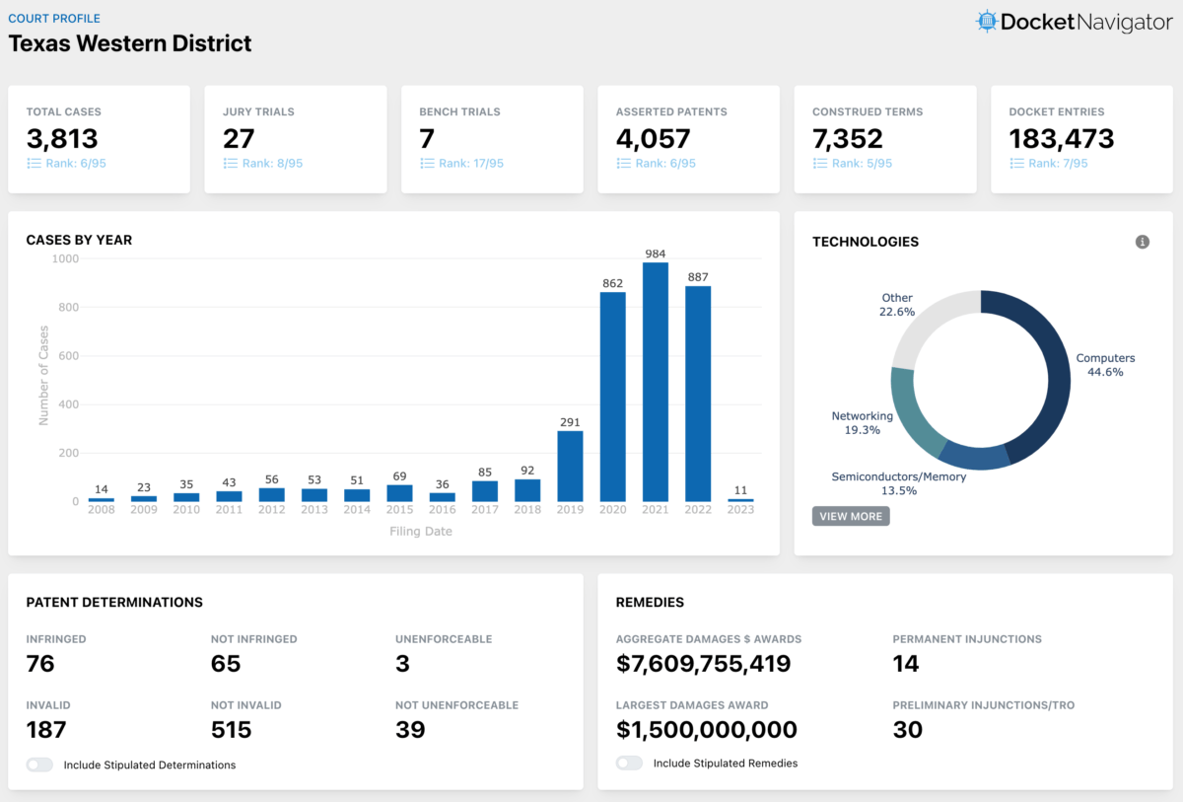The image size is (1183, 802).
Task: Click the Infringed count of 76
Action: 40,664
